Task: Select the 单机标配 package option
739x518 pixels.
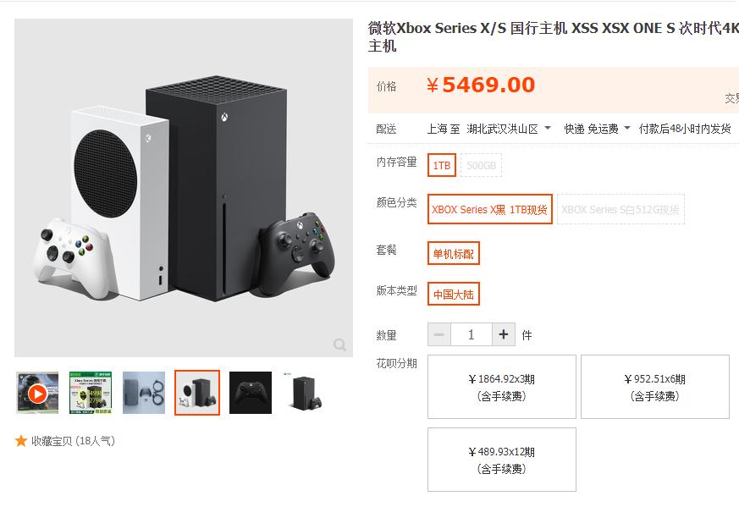Action: pyautogui.click(x=452, y=253)
